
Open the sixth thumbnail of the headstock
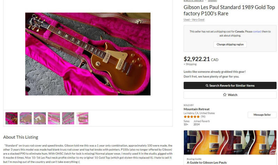click(82, 118)
